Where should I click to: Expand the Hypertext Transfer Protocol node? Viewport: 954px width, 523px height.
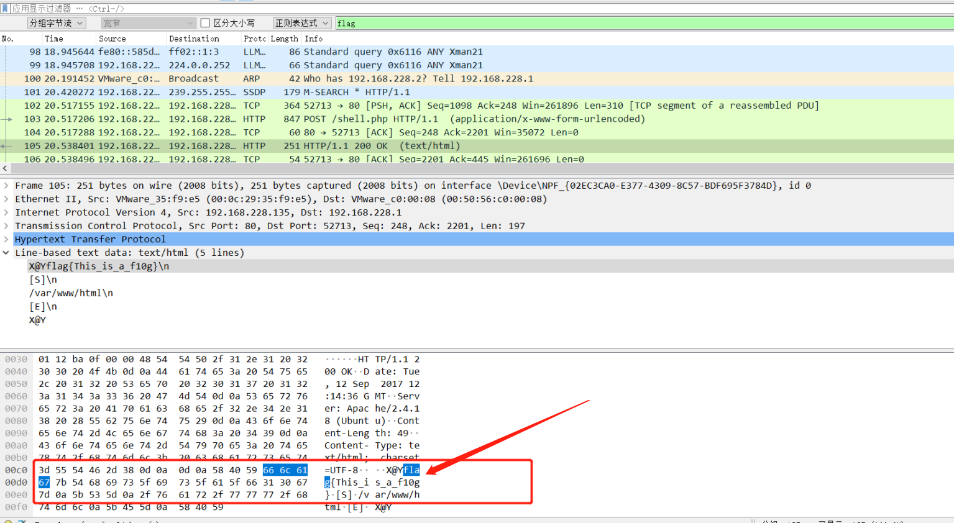click(6, 239)
